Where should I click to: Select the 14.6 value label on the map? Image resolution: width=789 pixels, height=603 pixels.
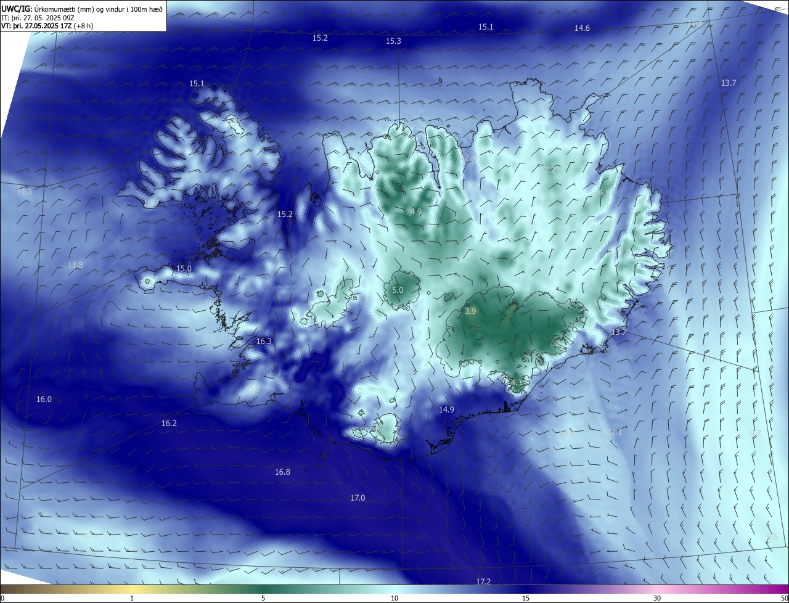[582, 28]
